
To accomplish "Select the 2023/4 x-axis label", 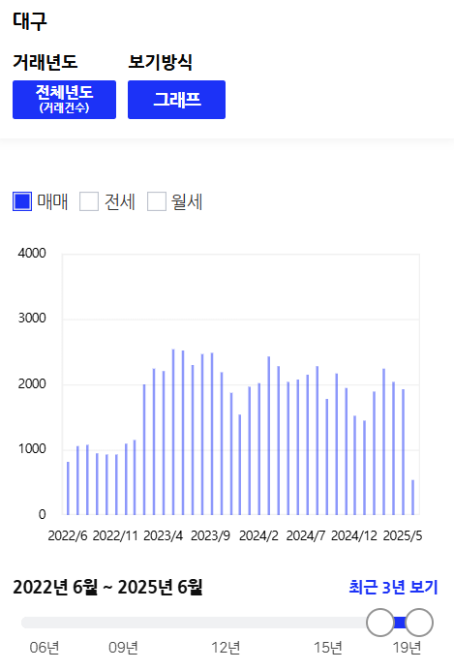I will tap(164, 535).
